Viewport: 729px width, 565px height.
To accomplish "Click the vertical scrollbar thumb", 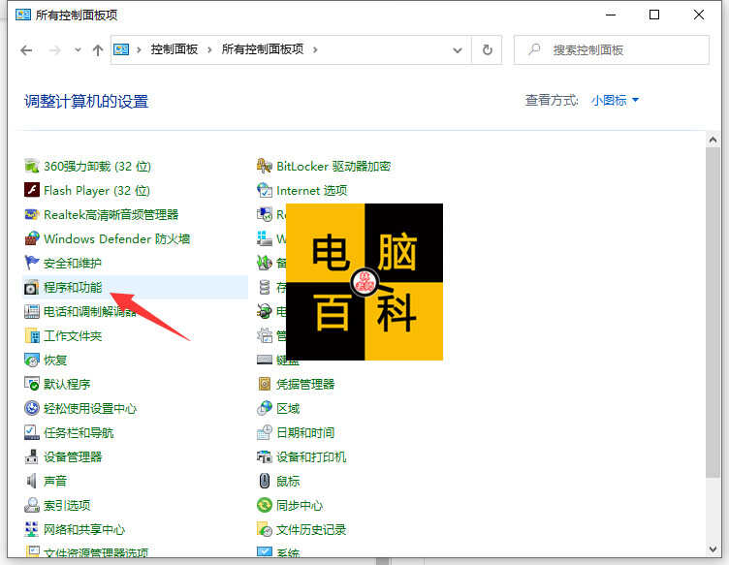I will [x=713, y=312].
